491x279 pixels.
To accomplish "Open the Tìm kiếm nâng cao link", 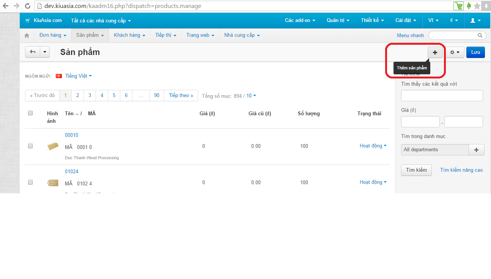I will point(461,170).
